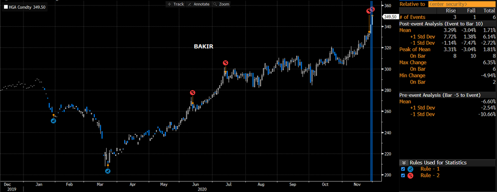The width and height of the screenshot is (497, 192).
Task: Click the Total column header
Action: (x=490, y=11)
